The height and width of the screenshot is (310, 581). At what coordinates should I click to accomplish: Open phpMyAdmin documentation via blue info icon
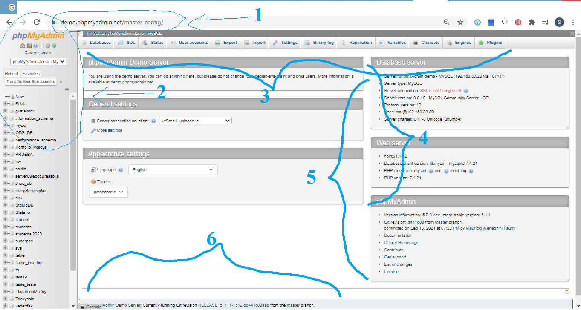36,45
